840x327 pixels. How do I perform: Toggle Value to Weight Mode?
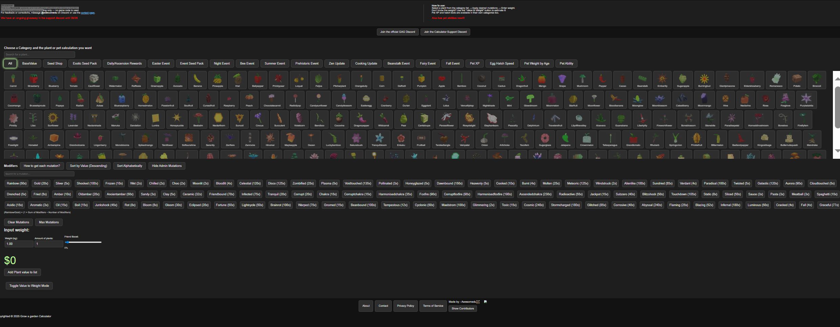click(x=29, y=286)
